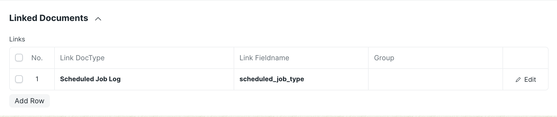Screen dimensions: 557x117
Task: Click the empty Group cell in row 1
Action: (x=435, y=79)
